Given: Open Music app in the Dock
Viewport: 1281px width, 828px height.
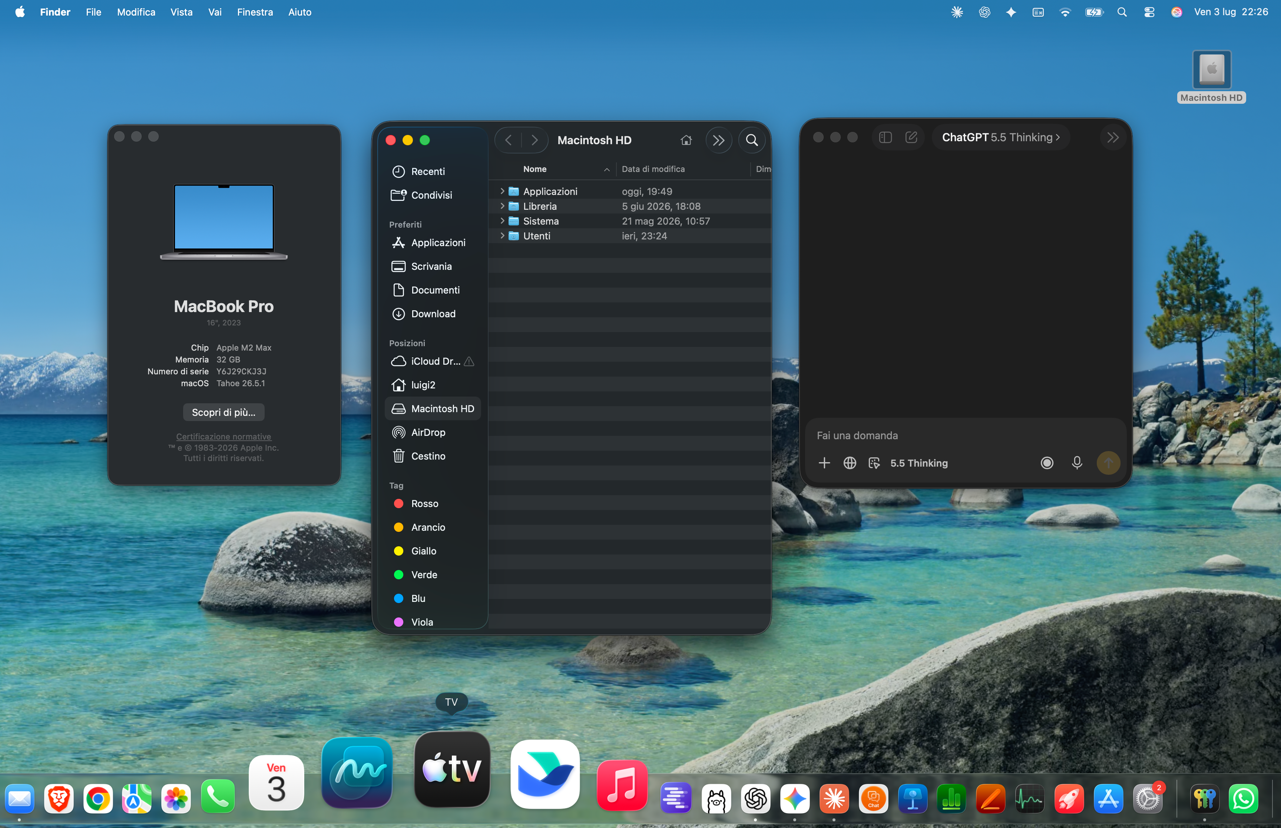Looking at the screenshot, I should [622, 785].
